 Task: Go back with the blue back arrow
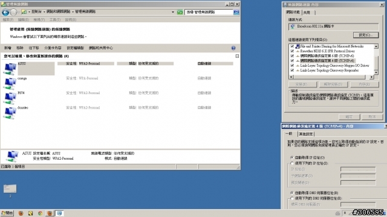[5, 12]
